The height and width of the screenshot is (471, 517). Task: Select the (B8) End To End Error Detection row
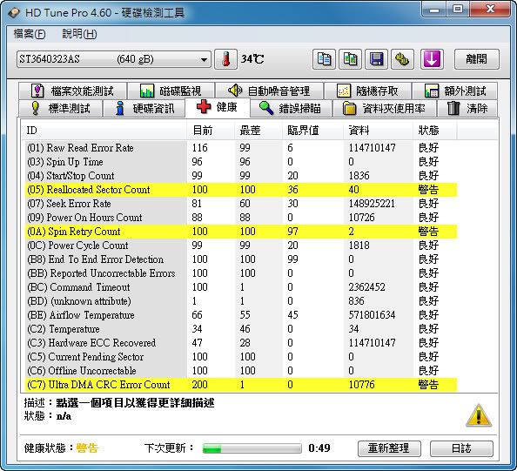click(241, 259)
